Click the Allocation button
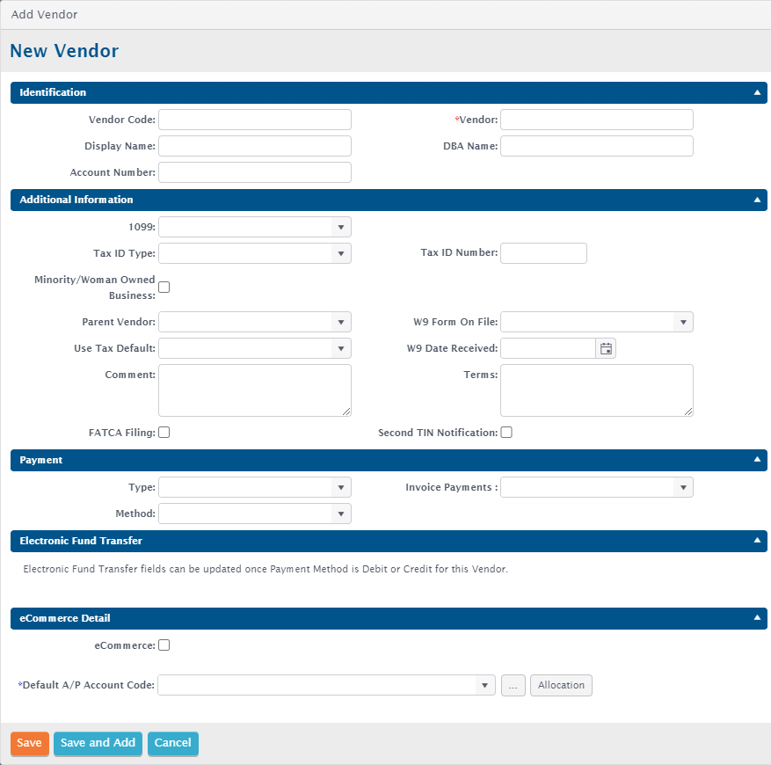The width and height of the screenshot is (771, 765). (561, 685)
